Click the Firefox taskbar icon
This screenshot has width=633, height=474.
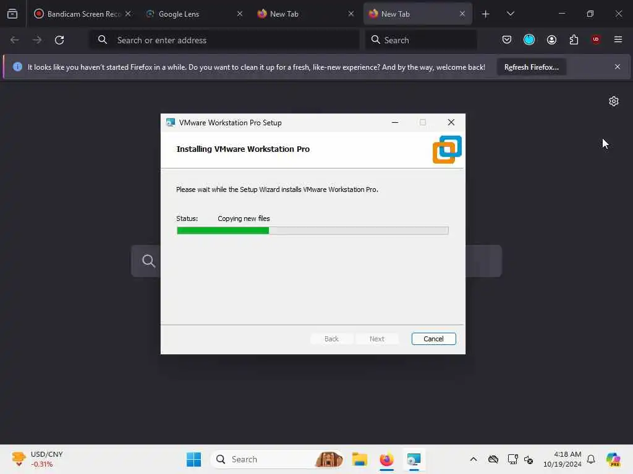pos(386,459)
